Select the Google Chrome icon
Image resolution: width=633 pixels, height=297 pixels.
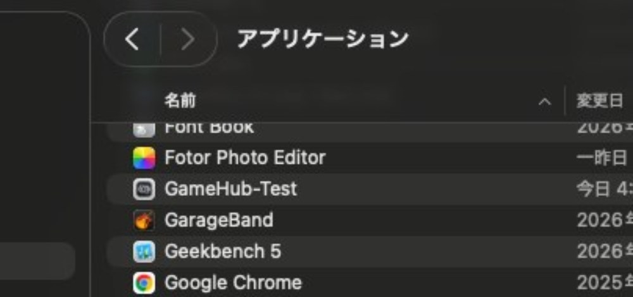[x=144, y=283]
